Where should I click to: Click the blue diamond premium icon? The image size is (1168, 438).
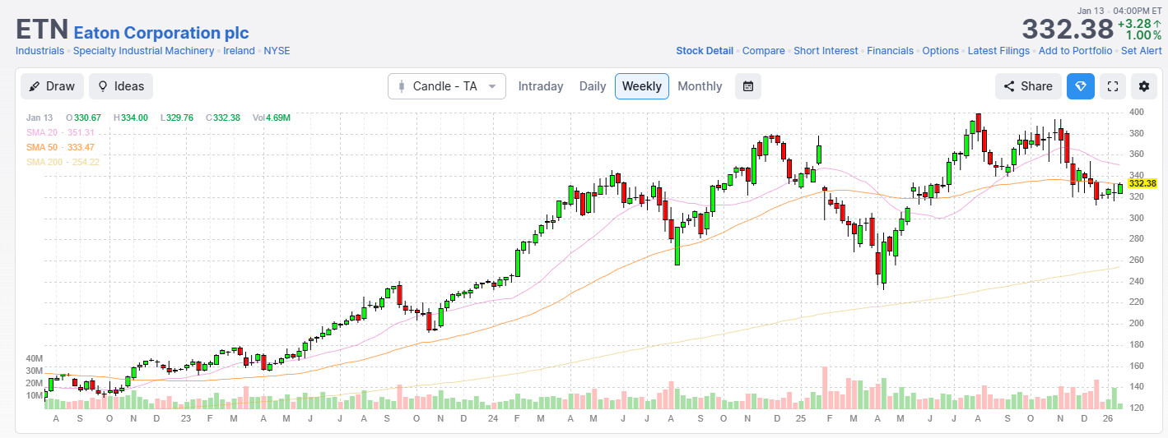(1081, 86)
